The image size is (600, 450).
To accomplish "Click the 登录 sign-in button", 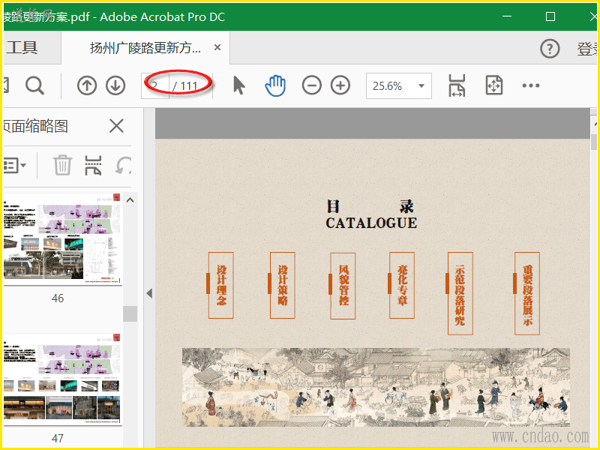I will click(x=587, y=49).
